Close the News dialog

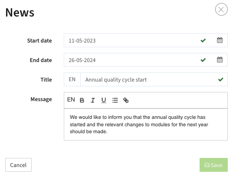tap(221, 10)
